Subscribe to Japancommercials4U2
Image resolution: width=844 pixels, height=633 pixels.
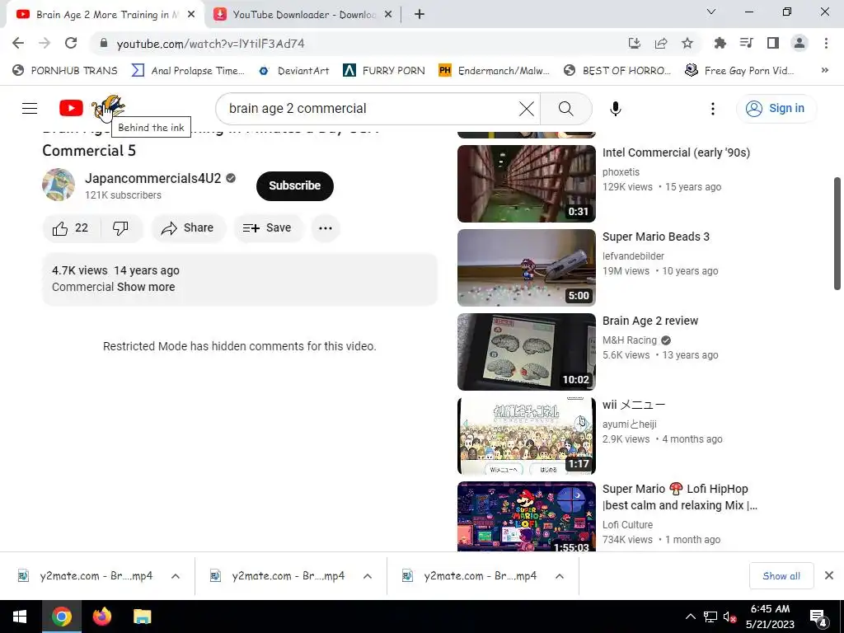[x=295, y=185]
